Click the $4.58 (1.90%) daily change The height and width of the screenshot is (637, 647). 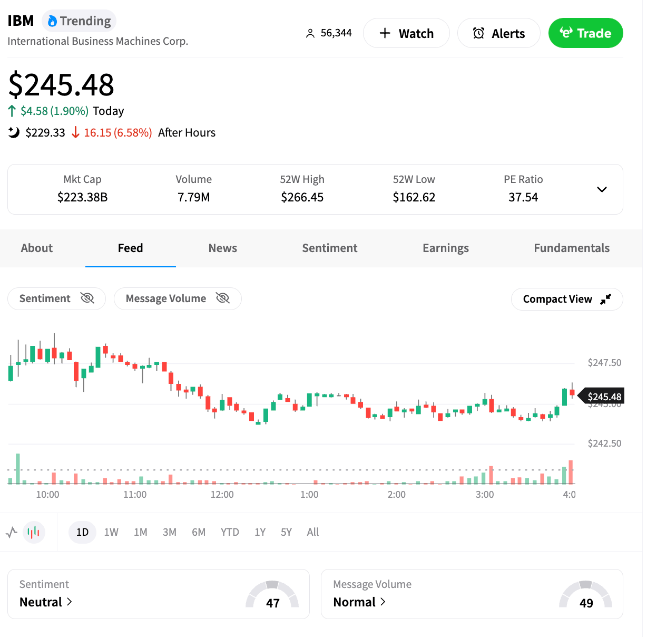coord(54,111)
